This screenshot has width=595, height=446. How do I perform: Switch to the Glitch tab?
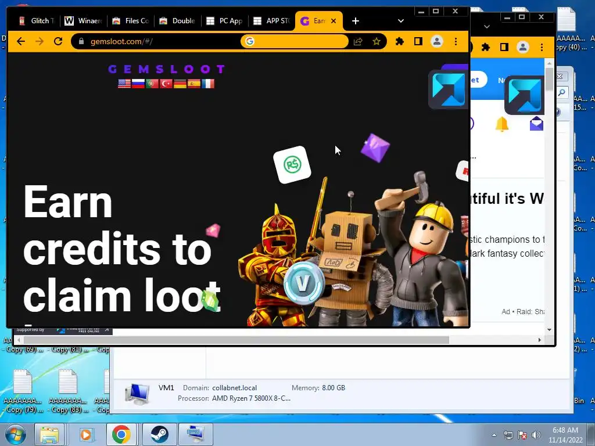(37, 21)
